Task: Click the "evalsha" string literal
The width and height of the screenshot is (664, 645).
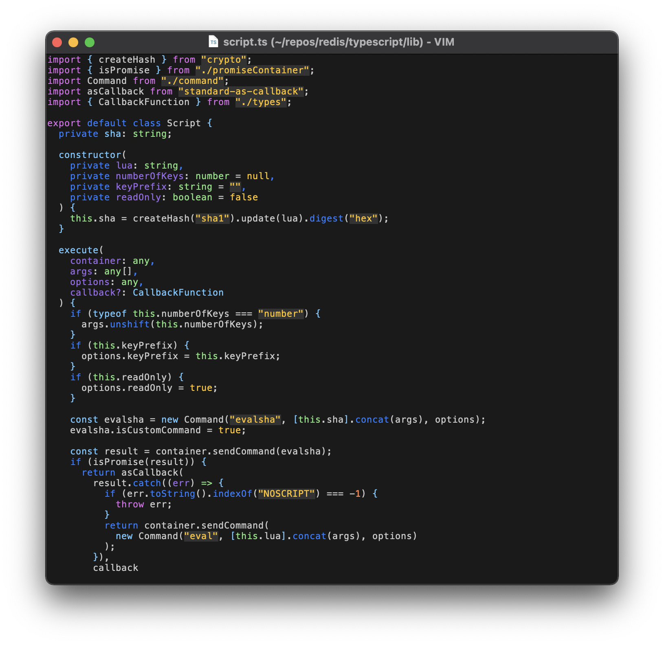Action: pyautogui.click(x=255, y=420)
